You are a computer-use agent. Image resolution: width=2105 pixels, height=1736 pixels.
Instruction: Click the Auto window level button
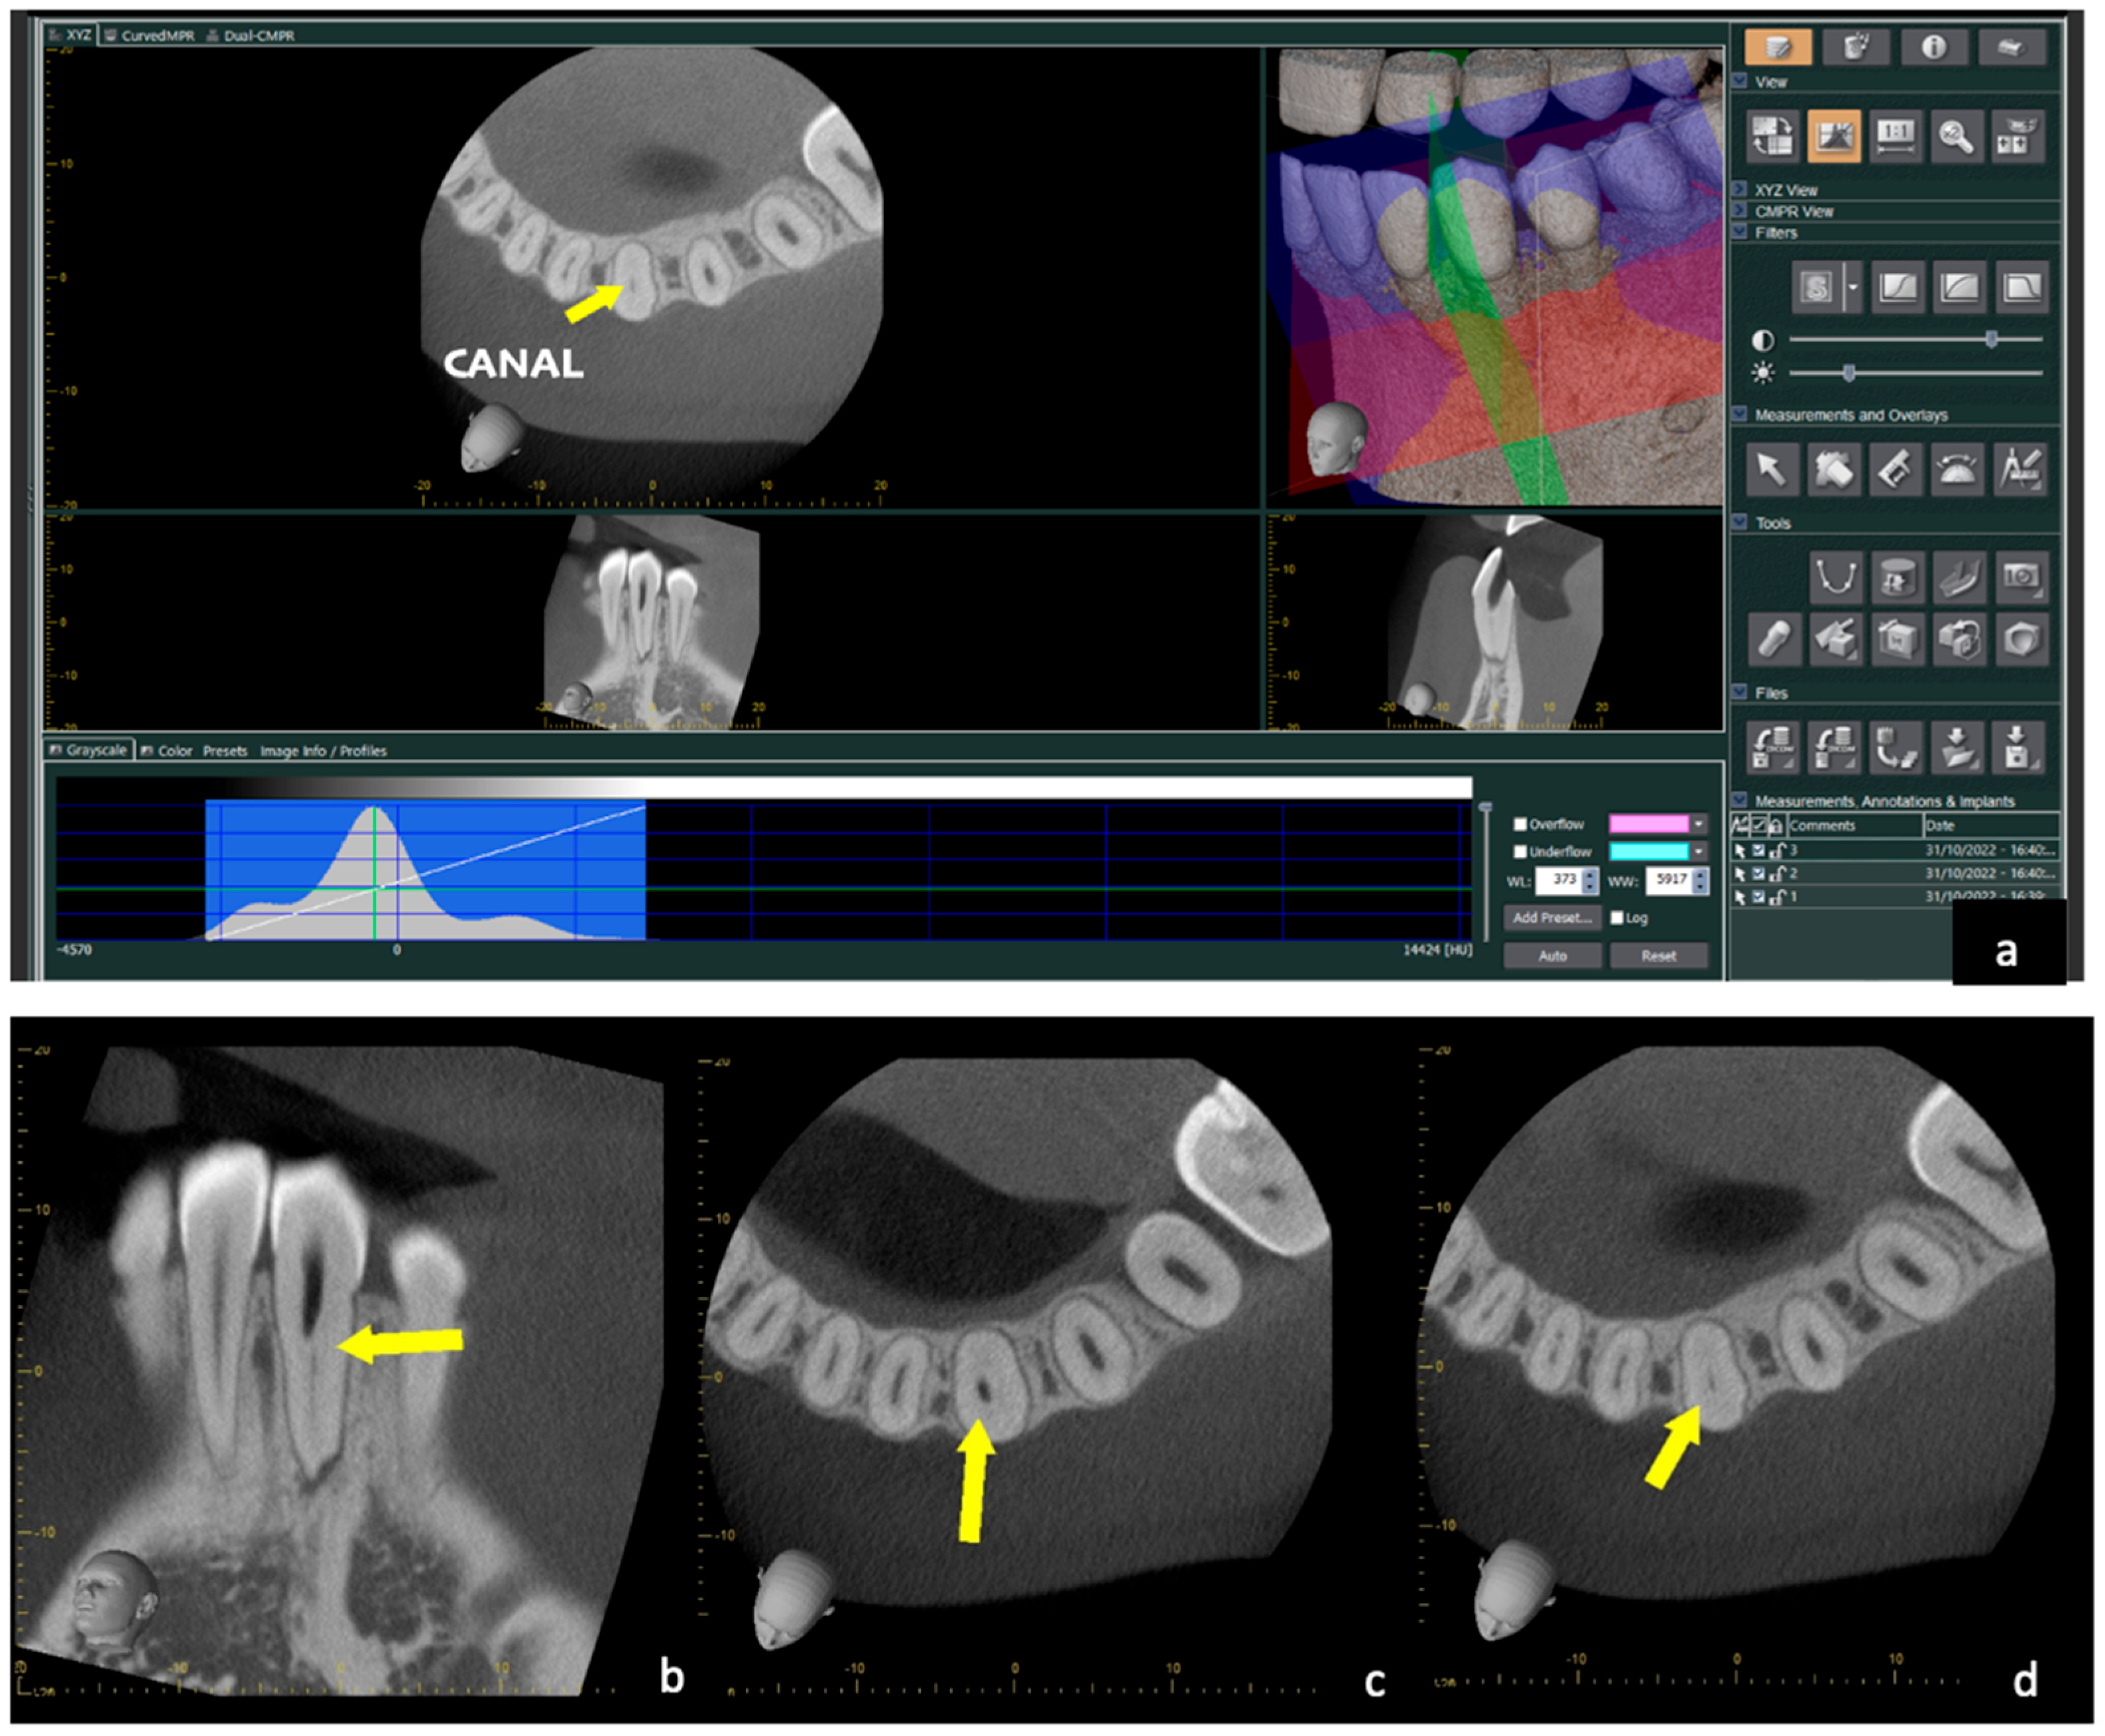click(x=1552, y=956)
